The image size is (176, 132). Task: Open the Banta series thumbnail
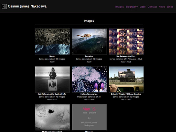52,42
